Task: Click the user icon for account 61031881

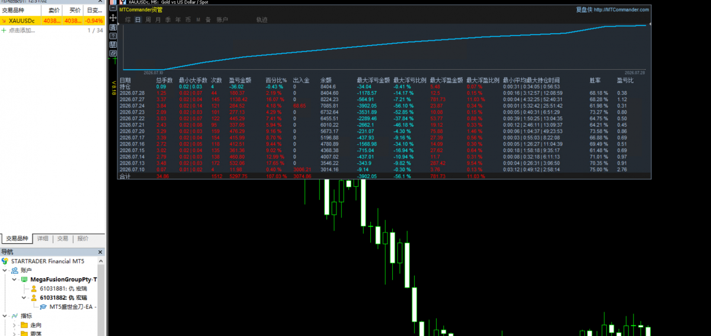Action: [x=34, y=289]
